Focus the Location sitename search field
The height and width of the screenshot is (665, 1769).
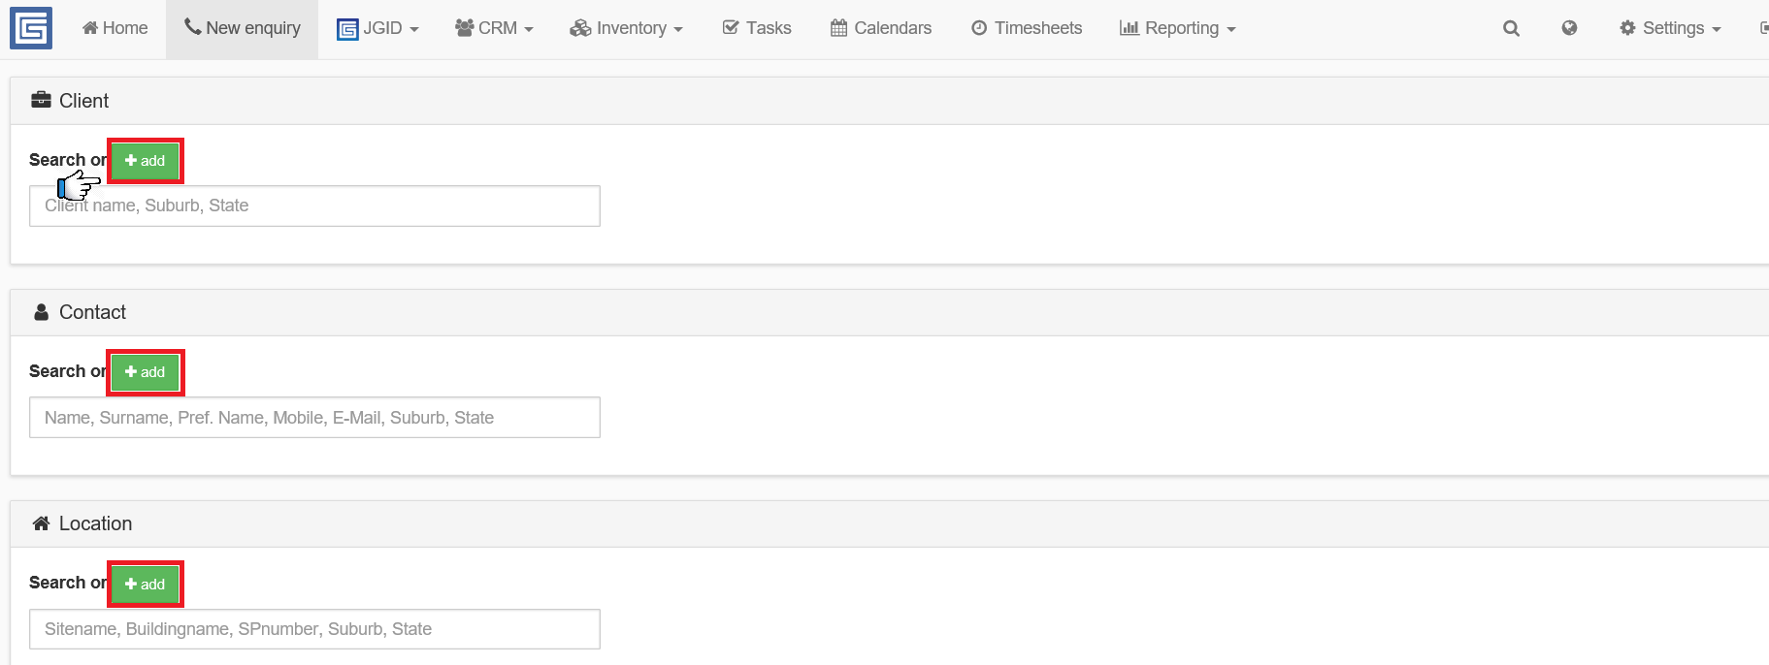[x=314, y=629]
